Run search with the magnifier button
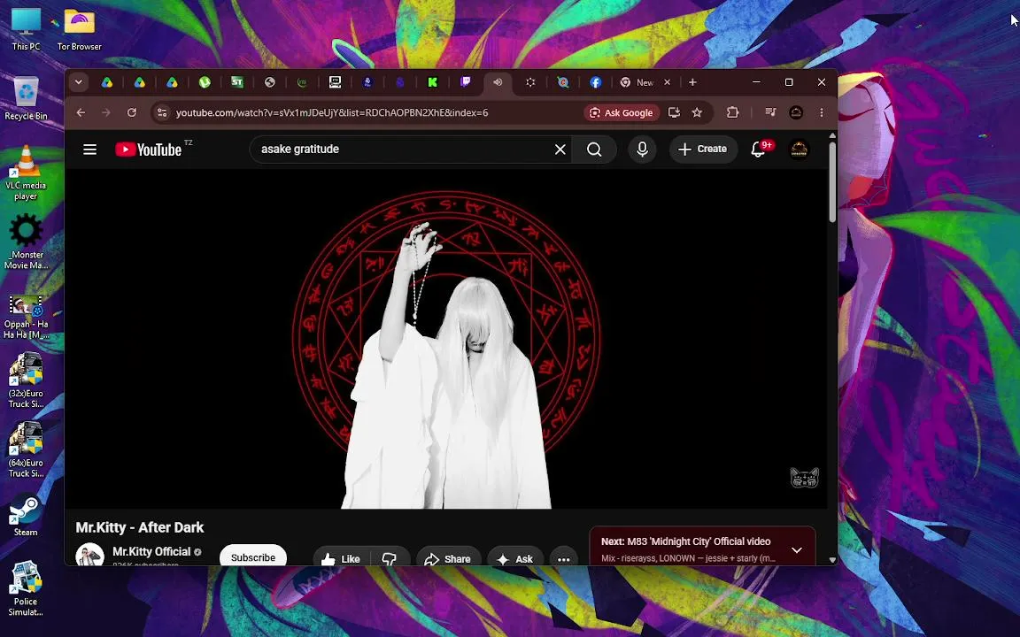Screen dimensions: 1020x637 pyautogui.click(x=594, y=150)
